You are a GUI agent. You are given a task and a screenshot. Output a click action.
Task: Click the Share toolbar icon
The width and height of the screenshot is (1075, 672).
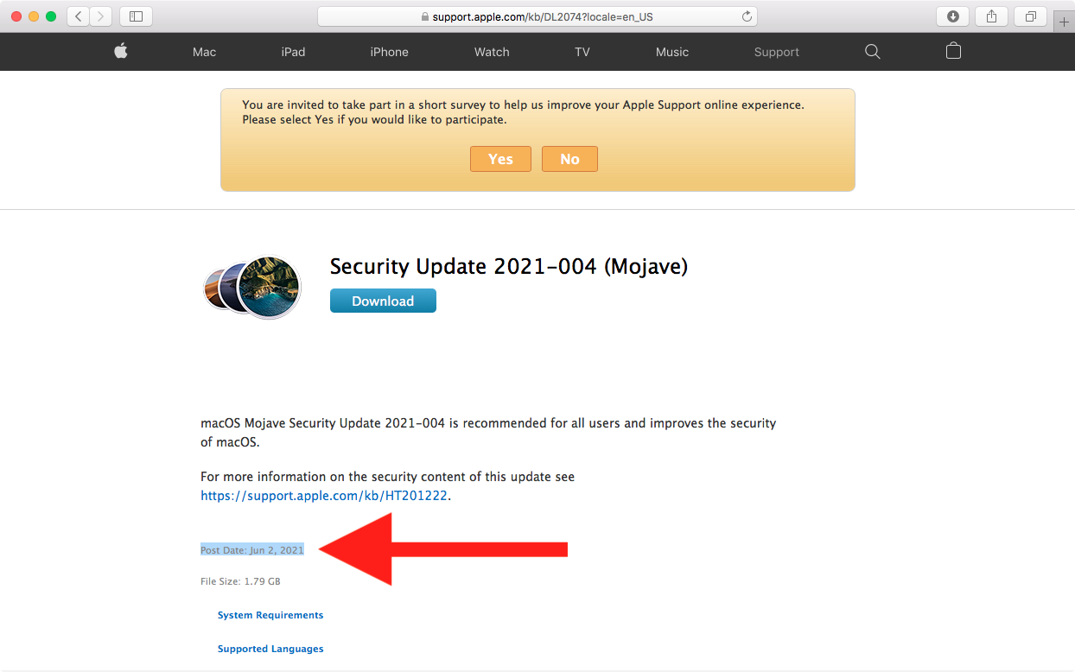coord(992,16)
